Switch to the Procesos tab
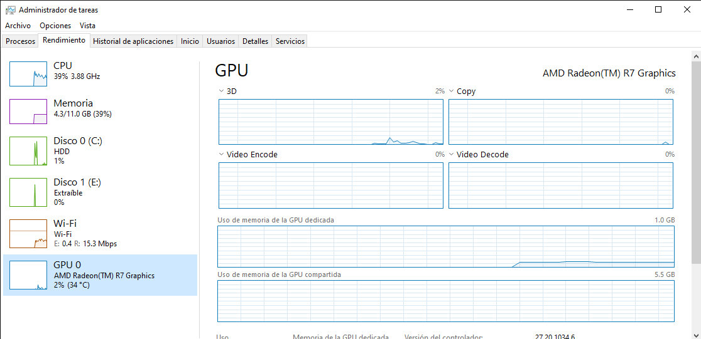The width and height of the screenshot is (701, 339). click(21, 41)
